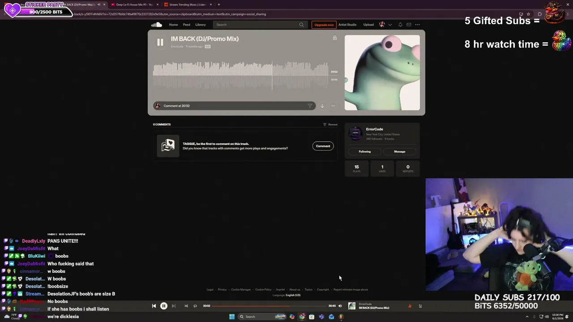
Task: Pause the track with the large pause button
Action: point(160,42)
